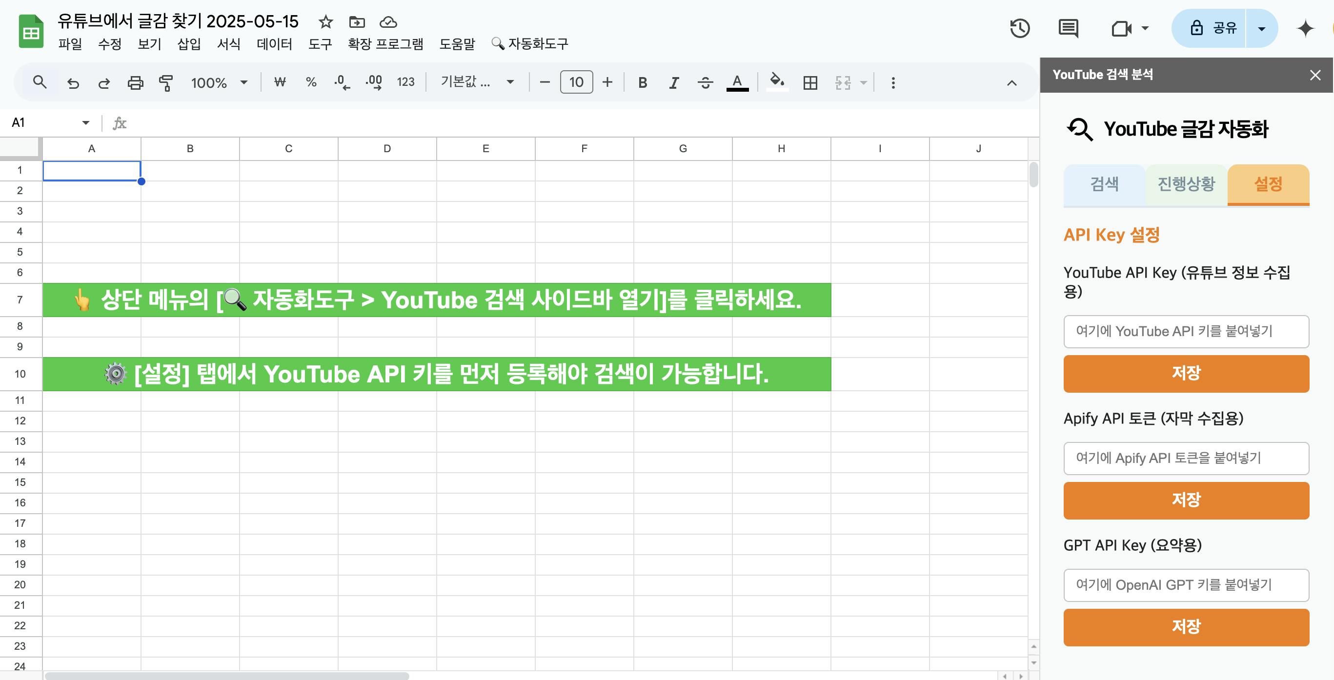Open the 확장 프로그램 menu

coord(385,44)
